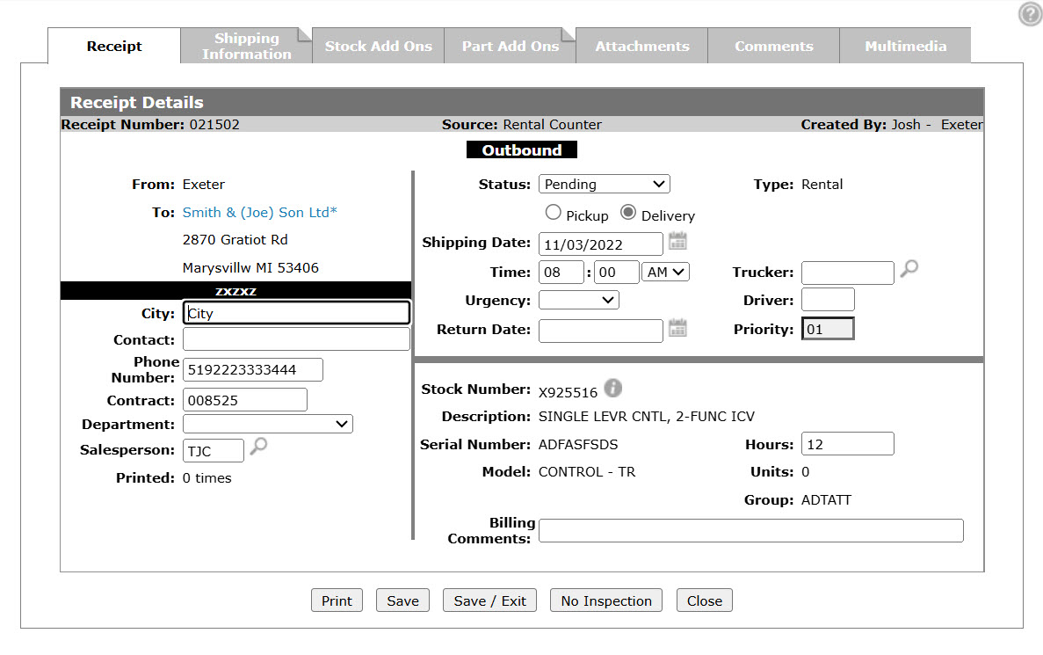Select the stock number X925516 text
Viewport: 1043px width, 655px height.
click(x=568, y=393)
